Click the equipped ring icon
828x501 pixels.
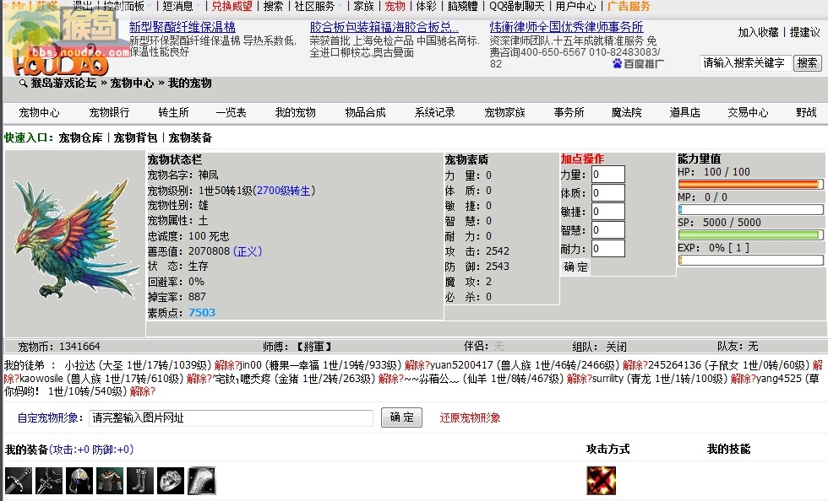[x=171, y=481]
